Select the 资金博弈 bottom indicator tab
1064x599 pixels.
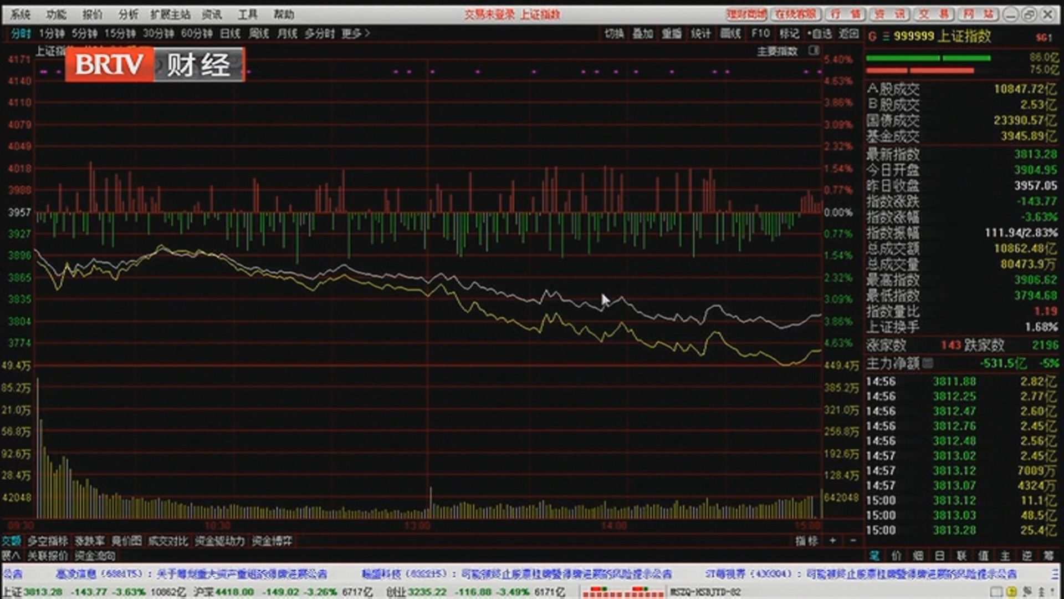pos(272,541)
